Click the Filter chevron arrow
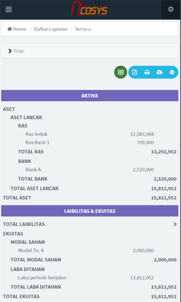Image resolution: width=181 pixels, height=302 pixels. tap(10, 51)
